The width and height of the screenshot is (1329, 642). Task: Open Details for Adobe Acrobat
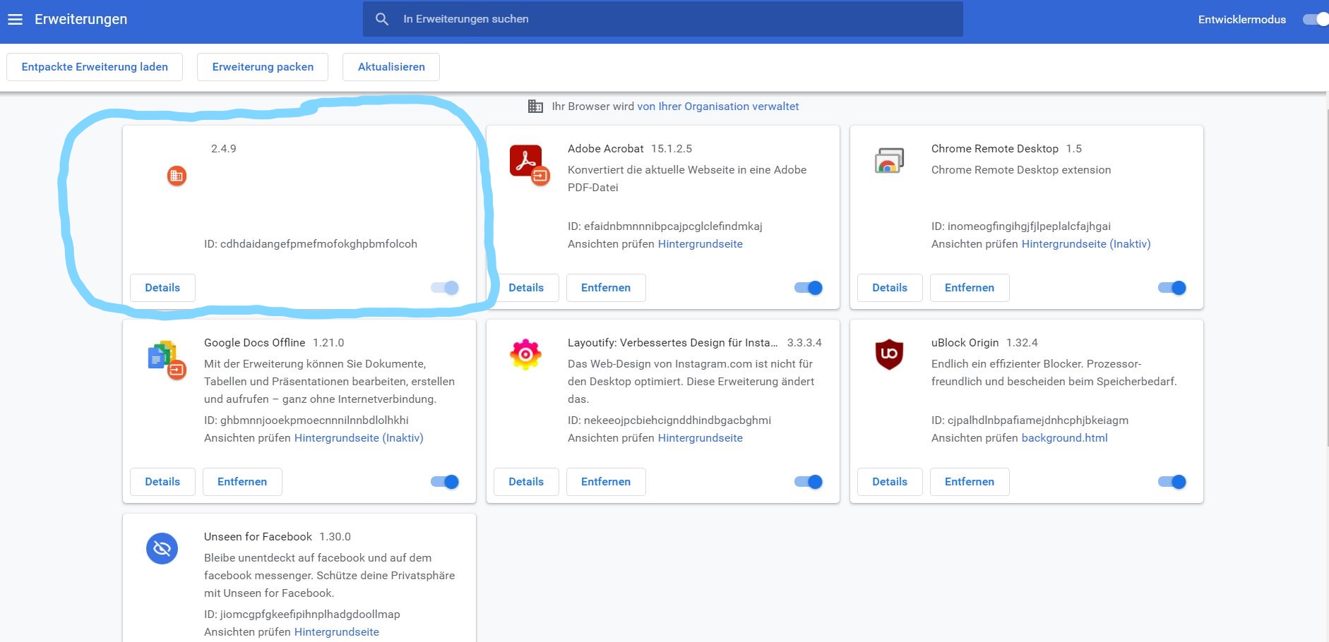click(526, 288)
